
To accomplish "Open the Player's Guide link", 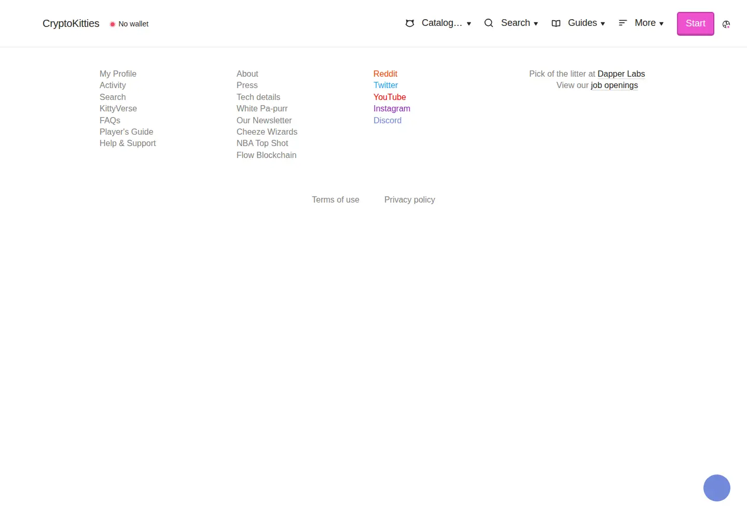I will tap(127, 132).
